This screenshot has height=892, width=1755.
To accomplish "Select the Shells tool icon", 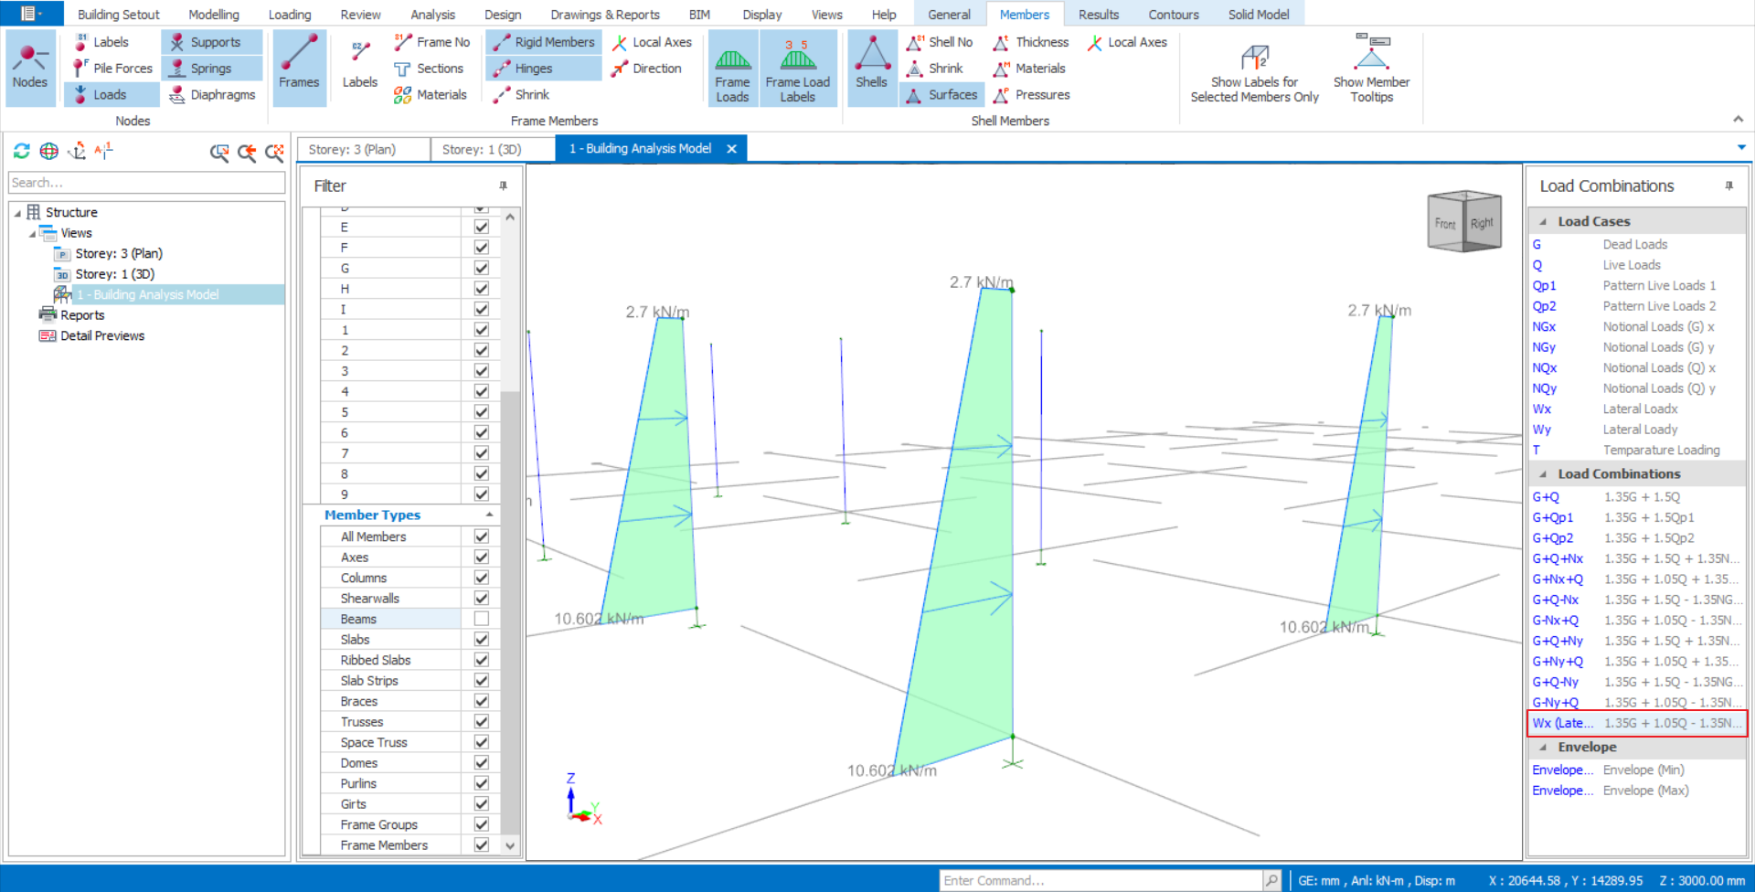I will (871, 67).
